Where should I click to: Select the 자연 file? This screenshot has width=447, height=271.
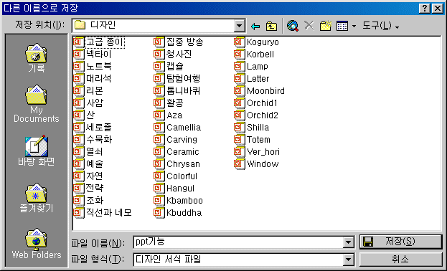[88, 176]
